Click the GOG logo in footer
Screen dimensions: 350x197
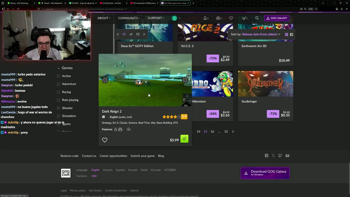pos(66,173)
